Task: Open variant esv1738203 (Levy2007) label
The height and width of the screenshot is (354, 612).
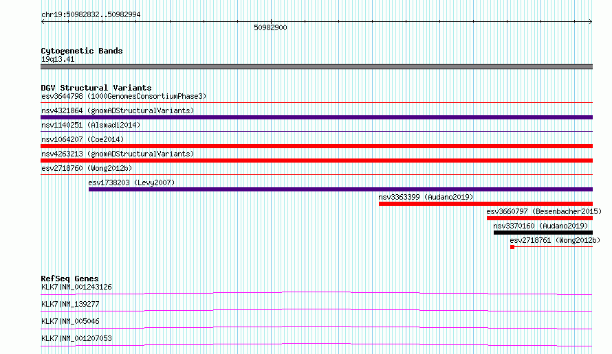Action: (x=131, y=182)
